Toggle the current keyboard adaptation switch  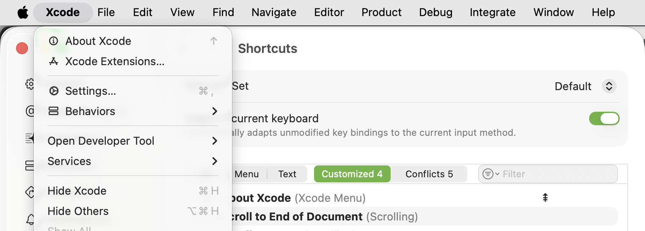click(x=604, y=118)
